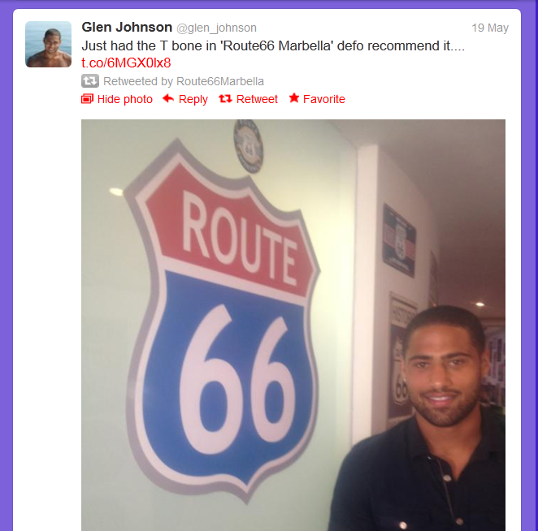
Task: Click the man's face in the photo
Action: [443, 370]
